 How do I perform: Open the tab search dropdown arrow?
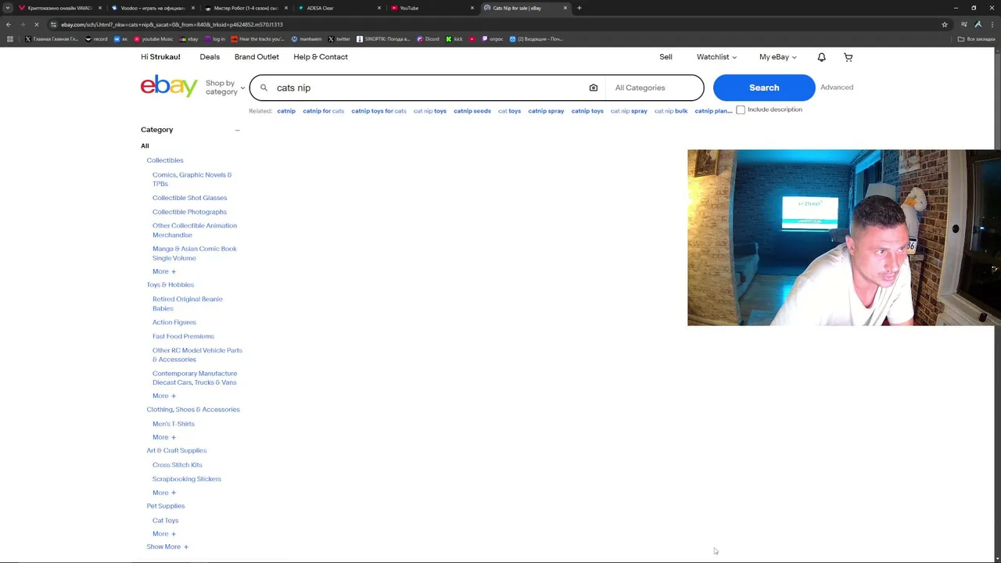pyautogui.click(x=8, y=8)
